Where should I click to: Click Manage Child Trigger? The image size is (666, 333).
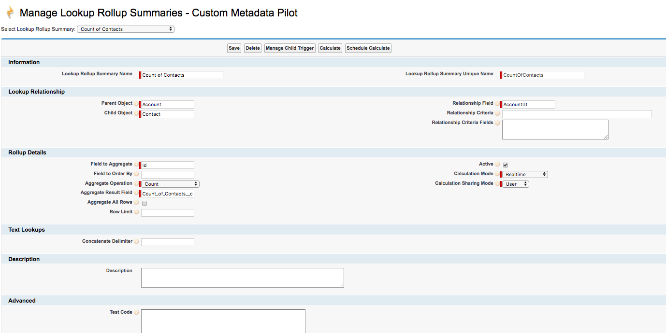click(290, 48)
